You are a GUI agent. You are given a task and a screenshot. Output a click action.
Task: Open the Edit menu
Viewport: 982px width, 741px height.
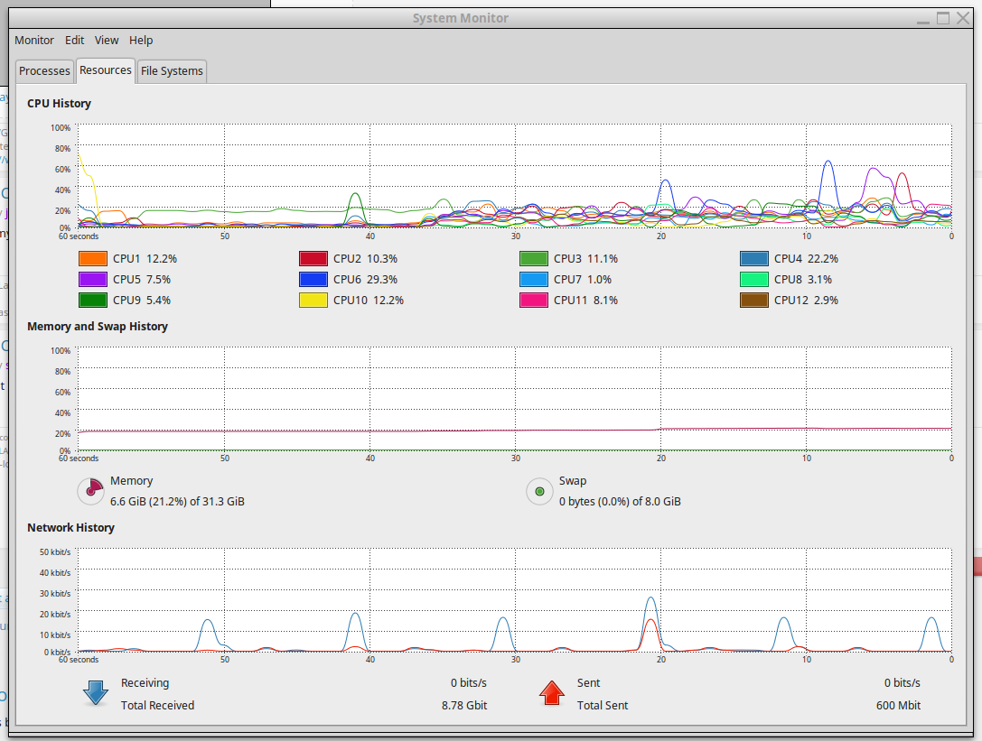point(74,40)
